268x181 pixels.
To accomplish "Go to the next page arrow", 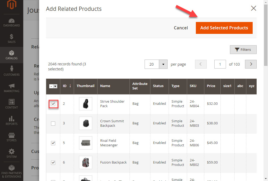I will (251, 64).
